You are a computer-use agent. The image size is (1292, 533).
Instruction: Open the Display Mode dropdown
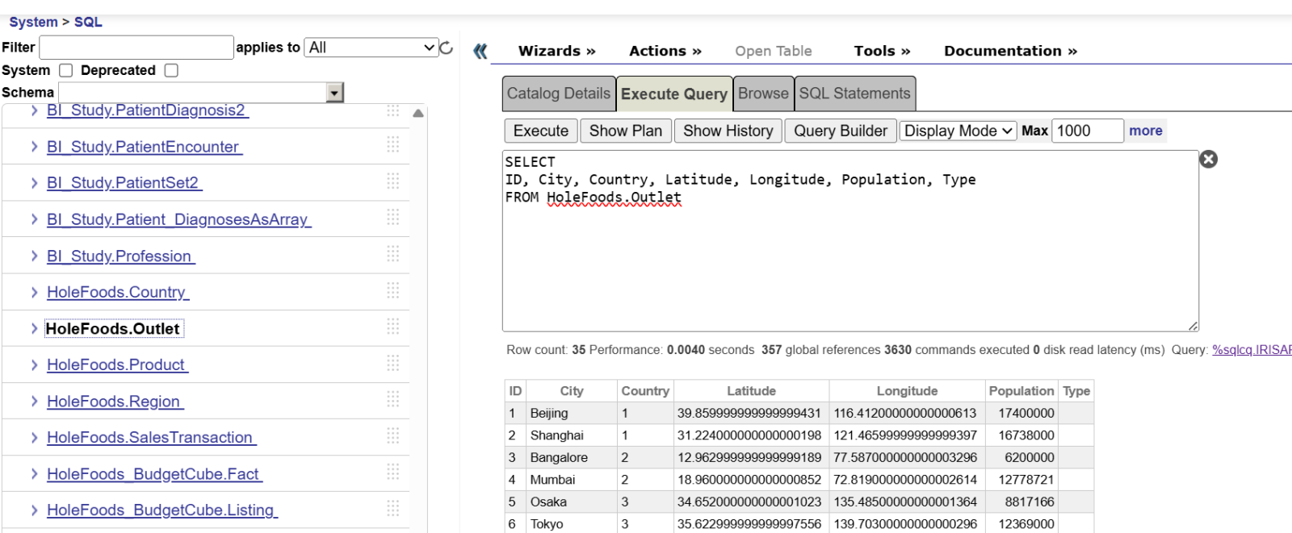(x=958, y=131)
